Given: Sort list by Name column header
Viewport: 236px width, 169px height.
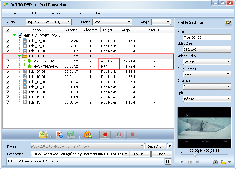Looking at the screenshot, I should tap(37, 30).
